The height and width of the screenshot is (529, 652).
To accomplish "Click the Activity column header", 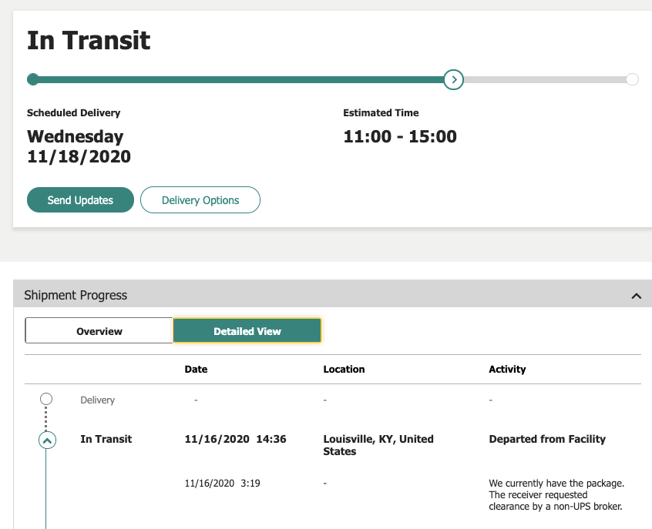I will point(507,369).
